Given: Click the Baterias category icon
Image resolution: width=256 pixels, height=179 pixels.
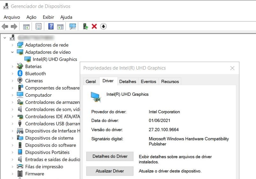Looking at the screenshot, I should point(20,66).
